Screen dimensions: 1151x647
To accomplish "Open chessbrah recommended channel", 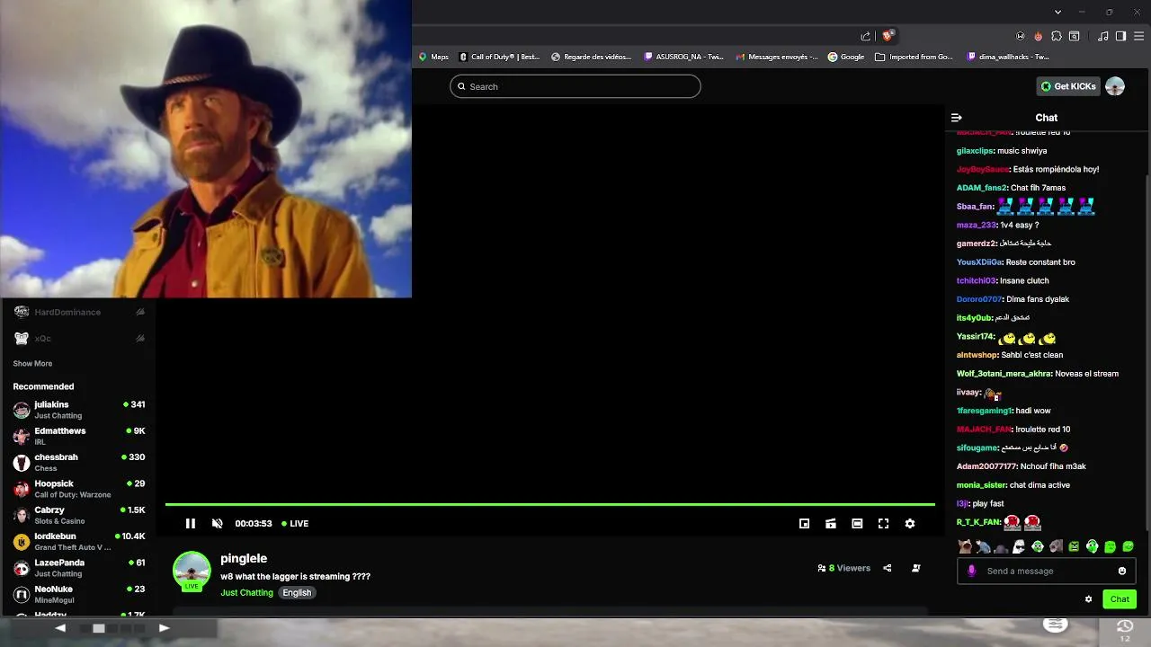I will click(x=79, y=462).
